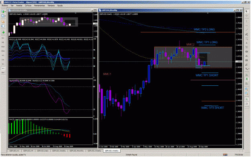Select the Crosshair tool
This screenshot has width=251, height=157.
247,16
